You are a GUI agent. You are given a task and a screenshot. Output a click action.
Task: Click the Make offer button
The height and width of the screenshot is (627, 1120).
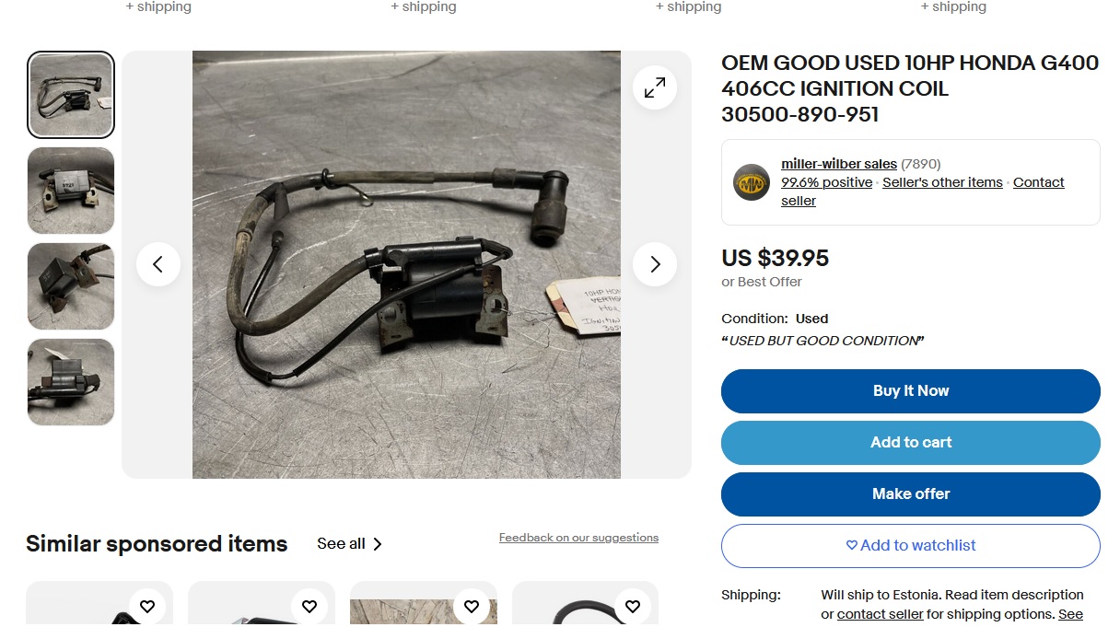click(911, 494)
